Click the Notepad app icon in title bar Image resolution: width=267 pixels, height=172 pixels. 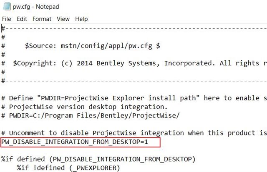pos(7,7)
